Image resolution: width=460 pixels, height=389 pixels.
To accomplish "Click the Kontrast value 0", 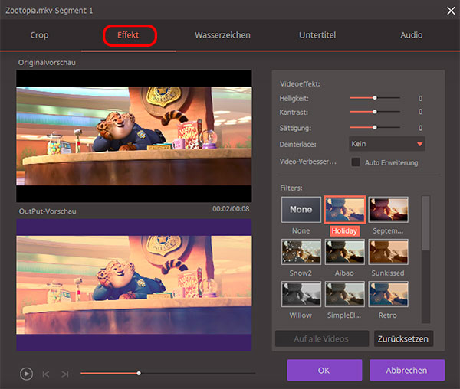I will [x=420, y=112].
